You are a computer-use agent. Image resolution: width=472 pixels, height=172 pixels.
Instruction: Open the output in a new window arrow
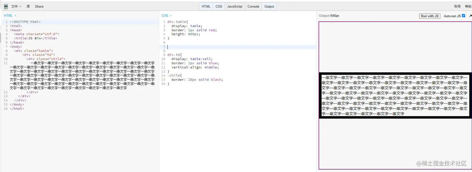coord(470,16)
